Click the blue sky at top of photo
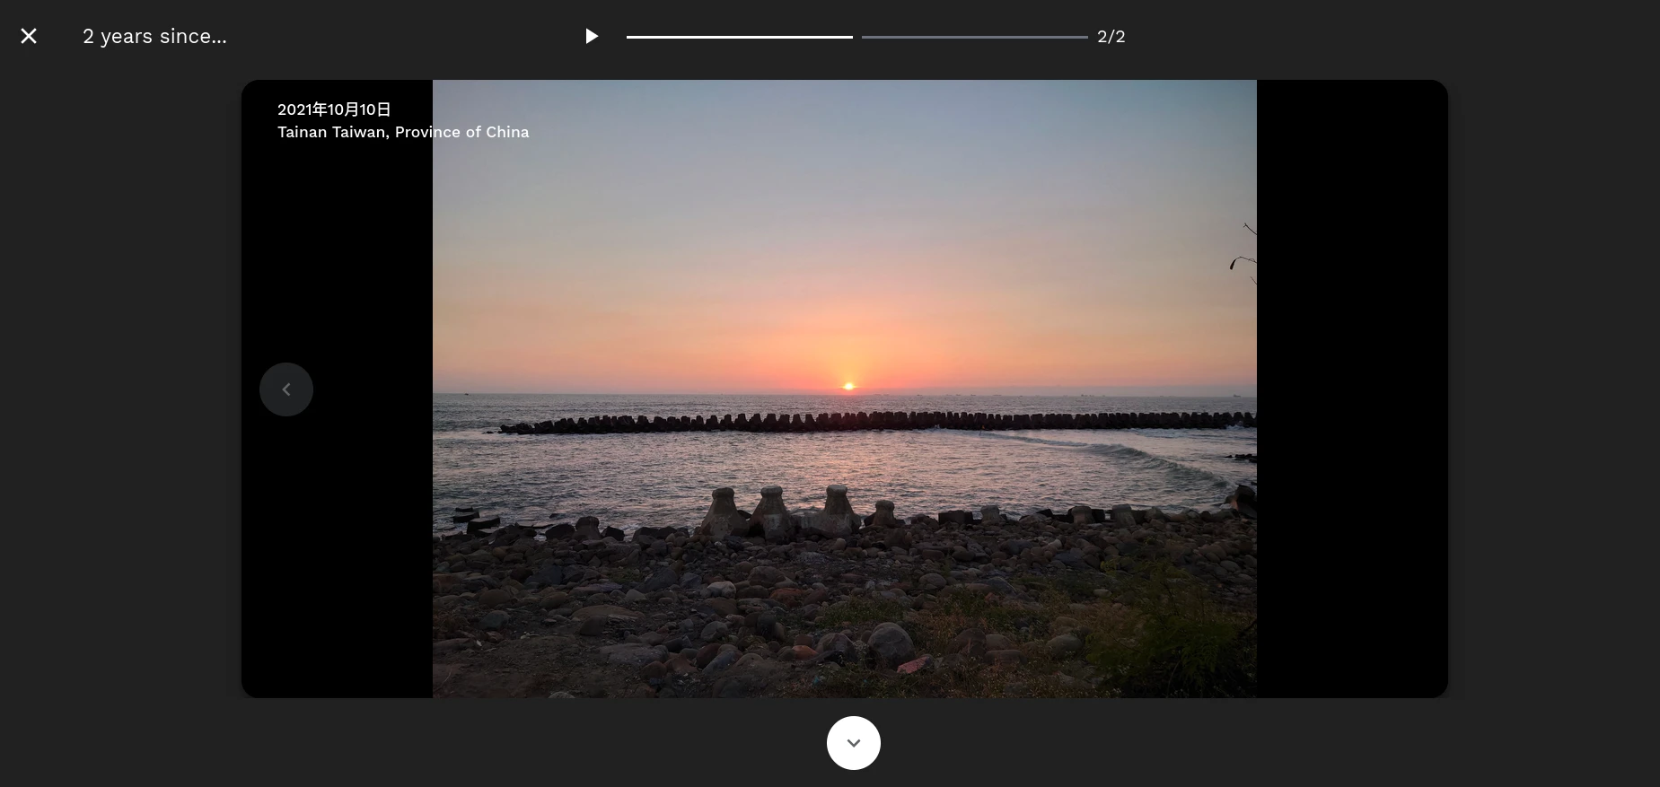This screenshot has width=1660, height=787. click(x=844, y=144)
